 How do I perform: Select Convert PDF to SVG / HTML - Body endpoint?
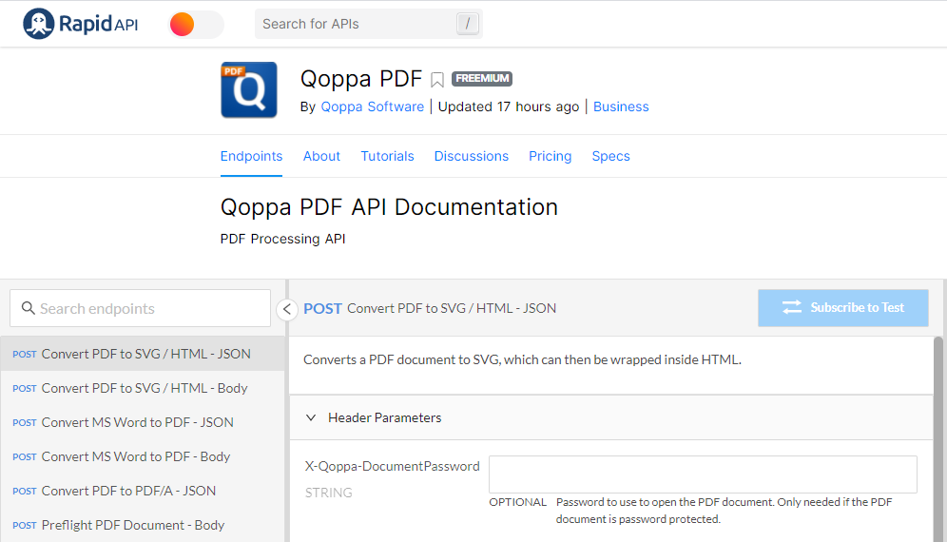[142, 388]
